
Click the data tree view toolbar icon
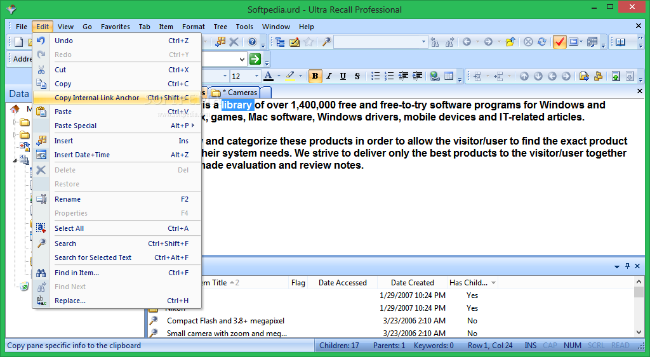tap(280, 42)
